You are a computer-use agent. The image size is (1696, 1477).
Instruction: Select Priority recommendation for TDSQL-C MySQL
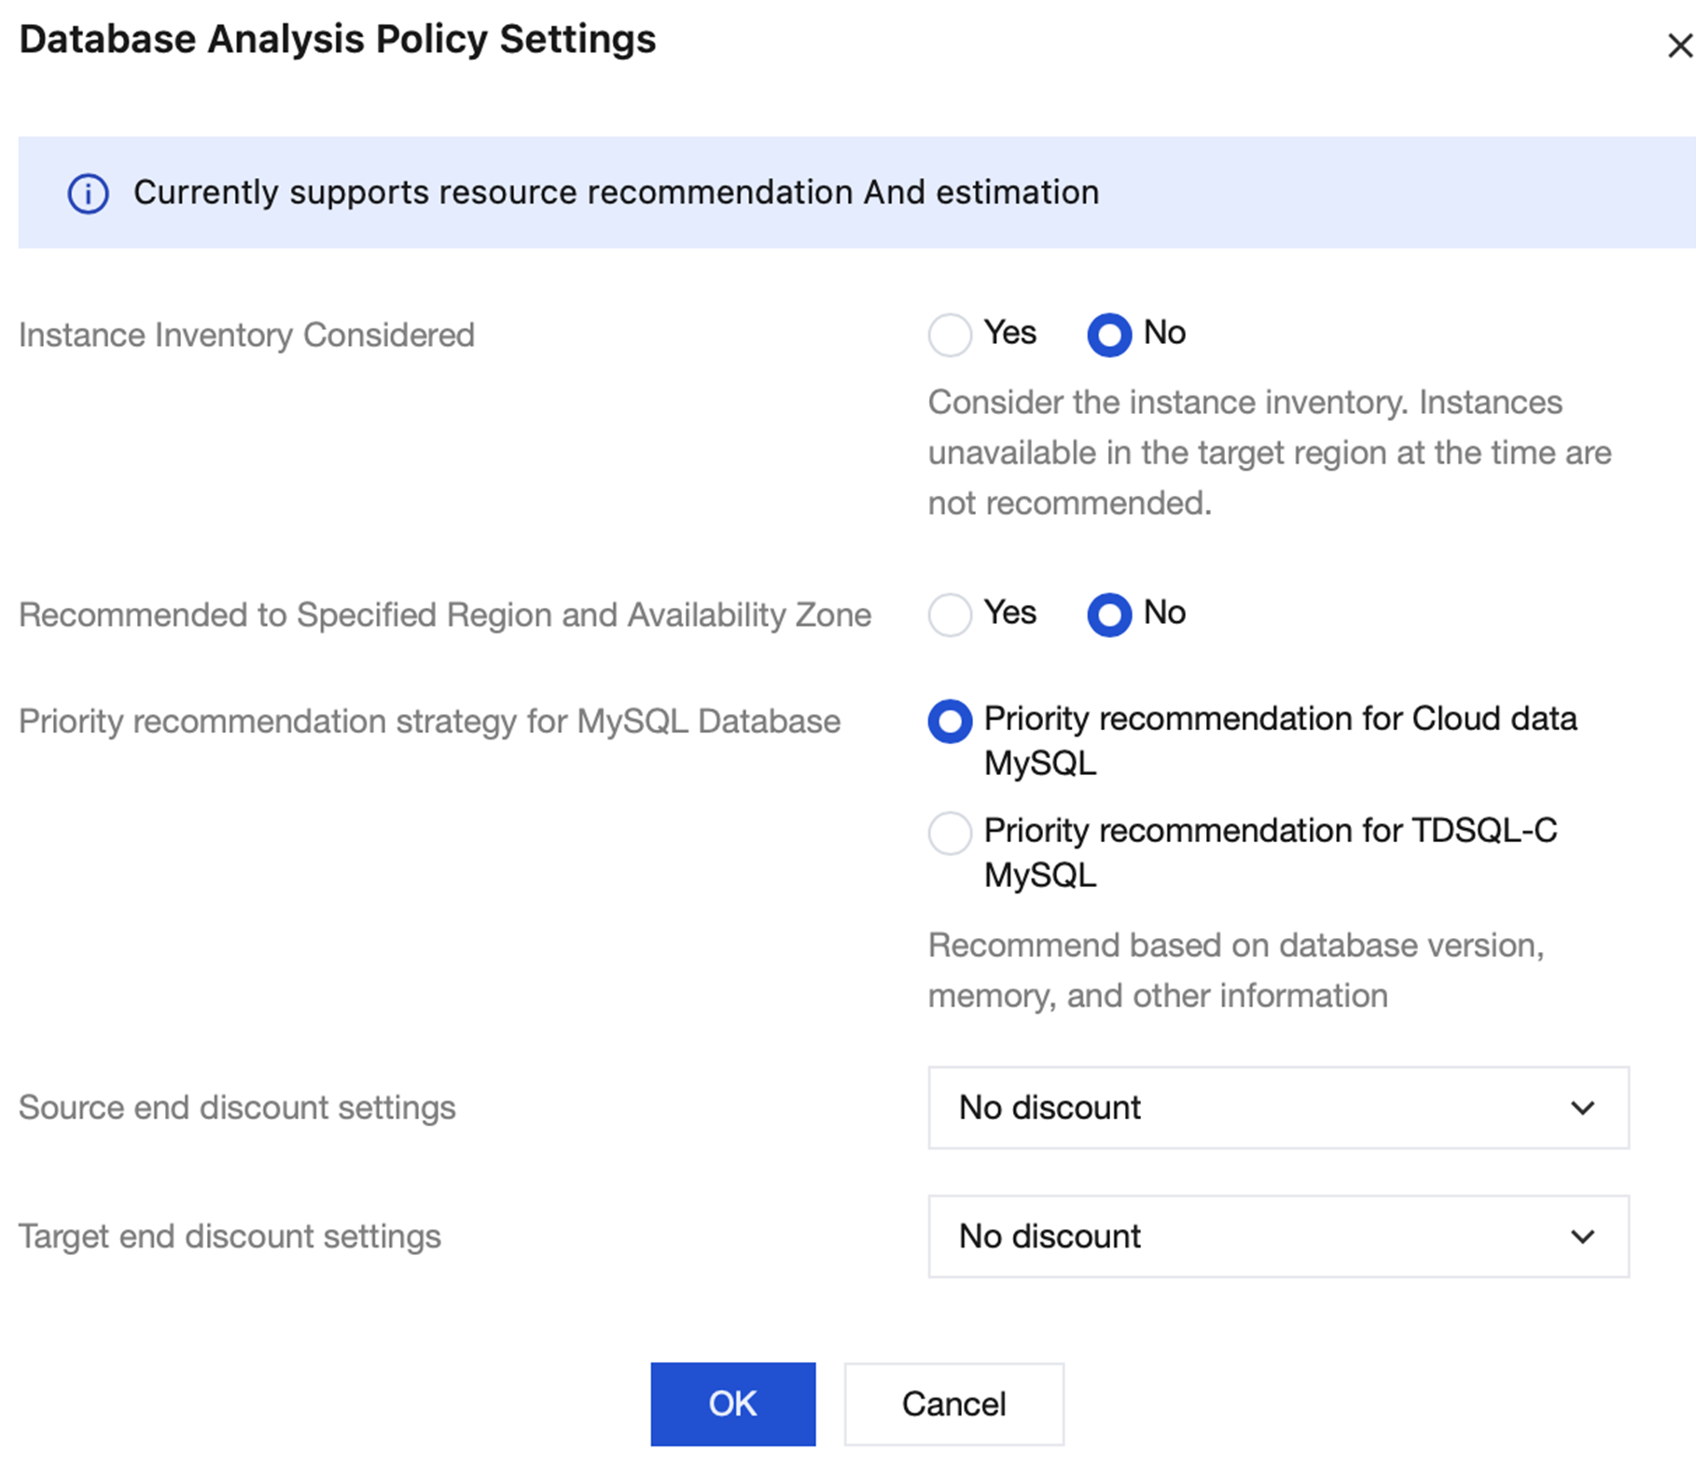coord(950,833)
